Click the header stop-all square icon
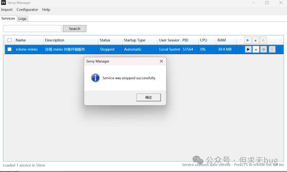This screenshot has height=172, width=287. (255, 40)
